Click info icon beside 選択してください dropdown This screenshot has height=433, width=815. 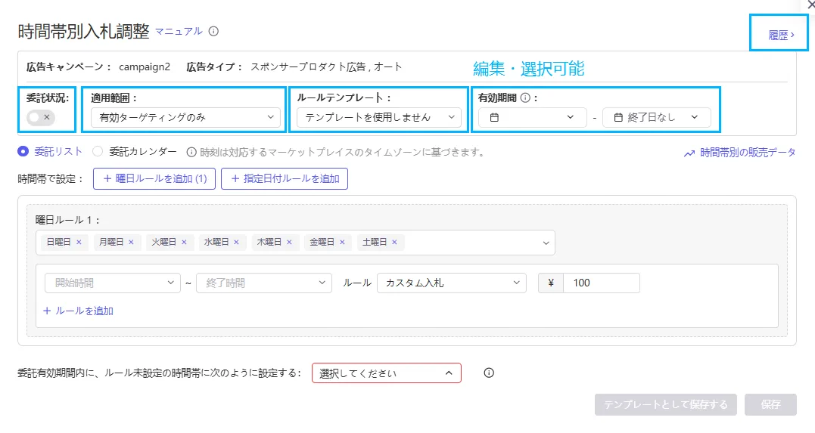click(x=489, y=373)
